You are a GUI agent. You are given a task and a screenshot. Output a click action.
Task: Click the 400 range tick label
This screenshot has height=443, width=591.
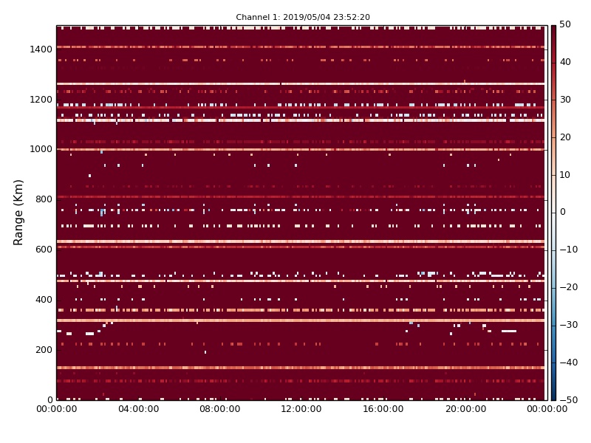coord(44,300)
